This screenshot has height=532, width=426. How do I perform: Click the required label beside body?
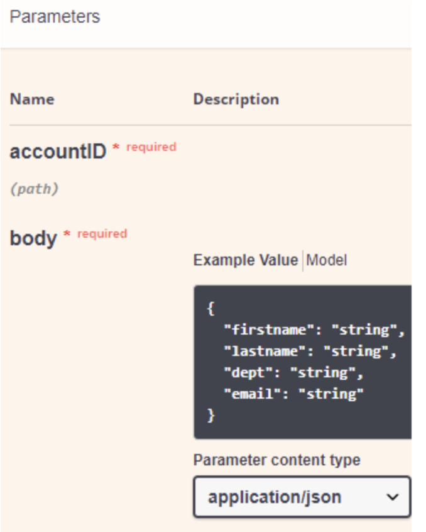point(102,234)
